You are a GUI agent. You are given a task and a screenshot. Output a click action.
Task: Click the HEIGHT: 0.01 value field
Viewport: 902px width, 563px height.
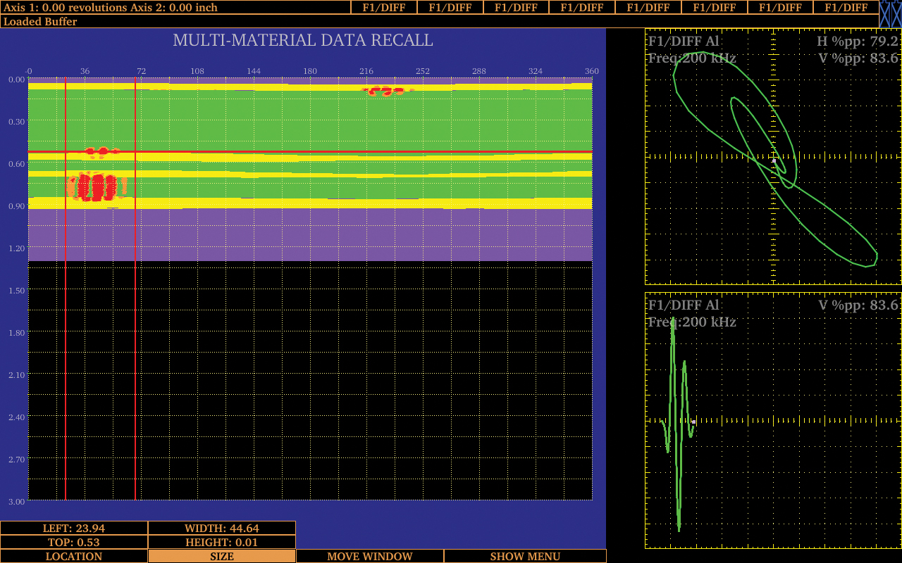click(x=222, y=542)
